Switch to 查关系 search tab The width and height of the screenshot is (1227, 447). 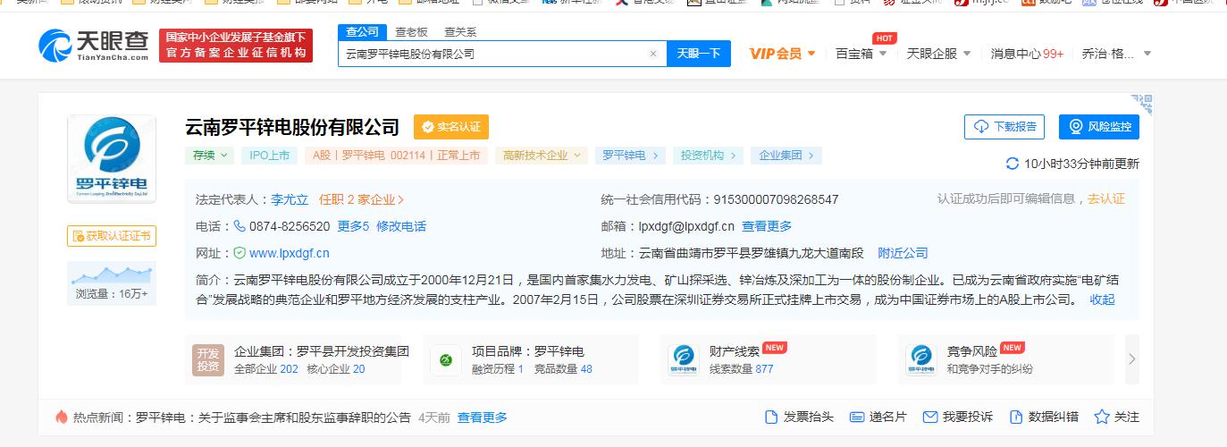click(x=460, y=31)
